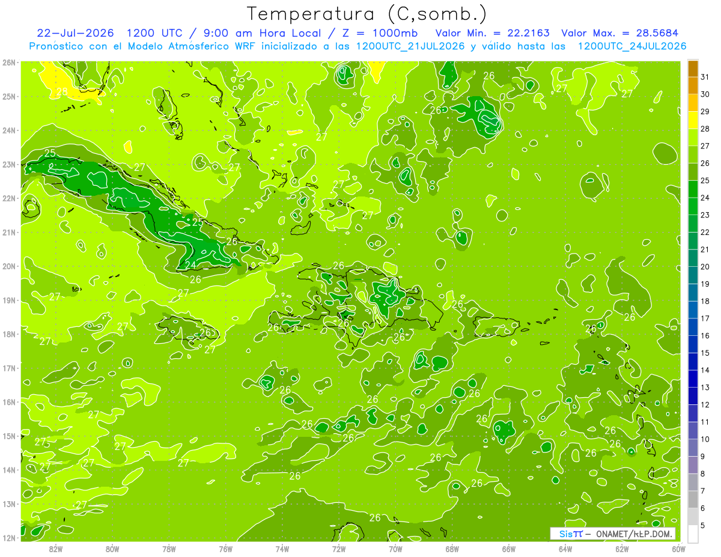Click the "13N" latitude axis label
Screen dimensions: 721x557
pyautogui.click(x=8, y=504)
